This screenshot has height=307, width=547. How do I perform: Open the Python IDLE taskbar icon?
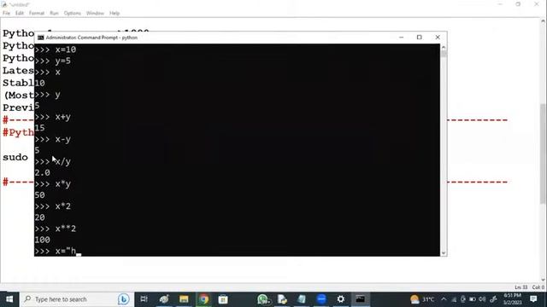pos(282,299)
